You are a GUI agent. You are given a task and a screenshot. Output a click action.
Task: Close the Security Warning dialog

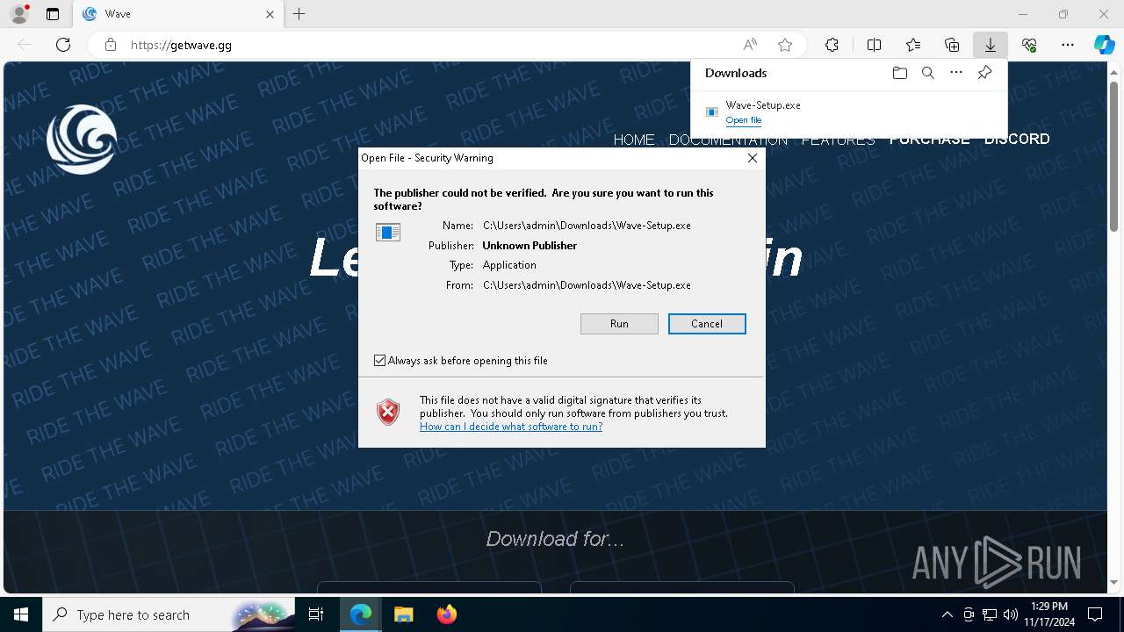point(752,158)
